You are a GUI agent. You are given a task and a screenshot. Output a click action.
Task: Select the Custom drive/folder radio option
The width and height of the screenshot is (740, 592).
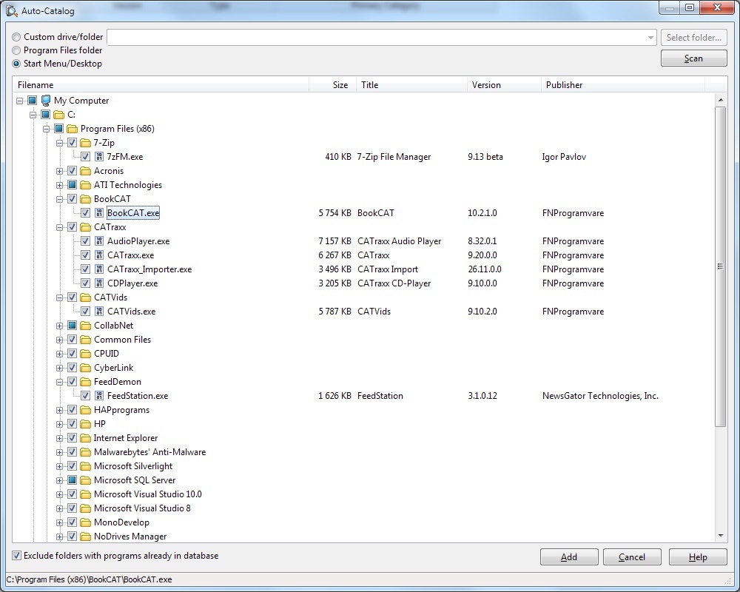16,37
